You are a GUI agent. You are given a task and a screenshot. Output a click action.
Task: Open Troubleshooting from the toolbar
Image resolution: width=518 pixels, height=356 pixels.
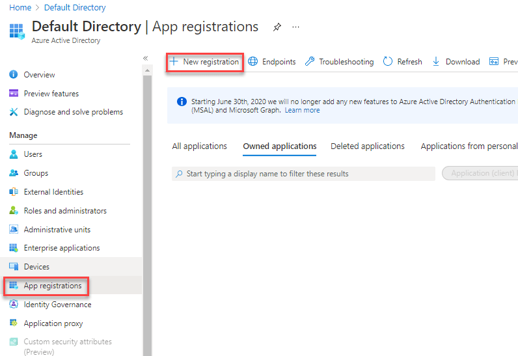pos(339,62)
